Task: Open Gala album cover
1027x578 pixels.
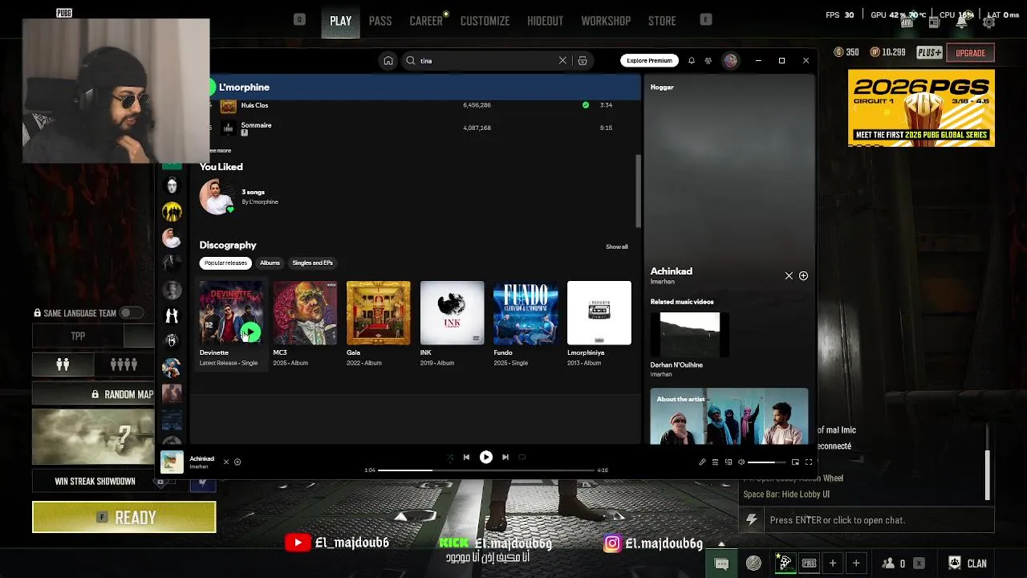Action: (378, 313)
